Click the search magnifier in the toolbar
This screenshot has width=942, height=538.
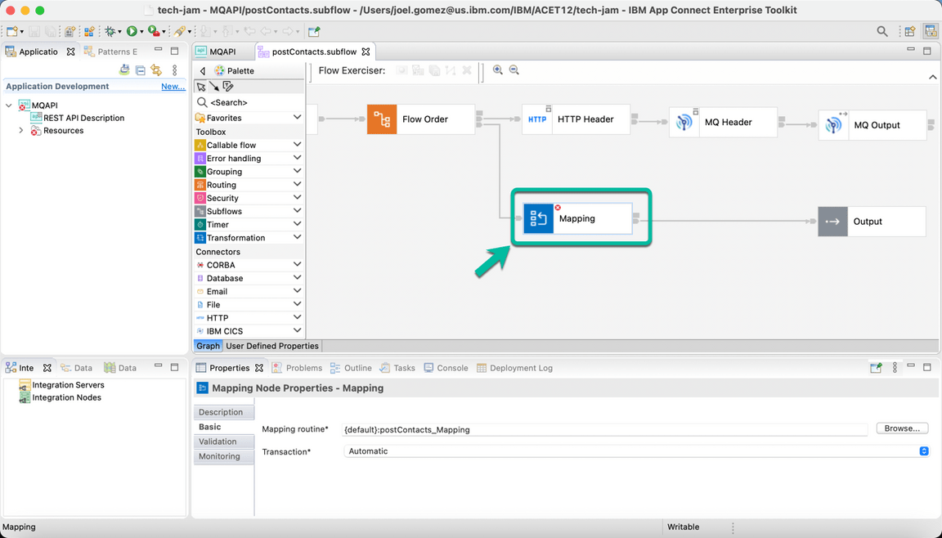tap(881, 31)
